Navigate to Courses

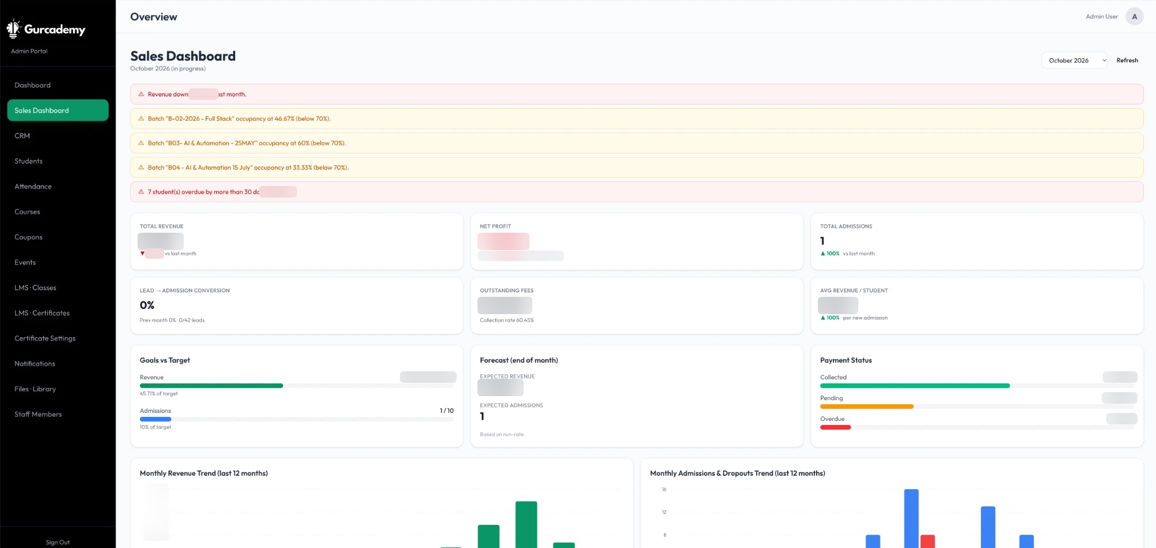58,212
